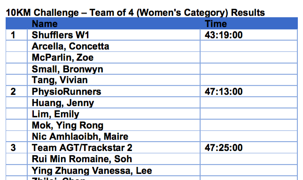Select the Nic Amhlaoibh, Maire cell
Viewport: 303px width, 180px height.
click(x=114, y=137)
